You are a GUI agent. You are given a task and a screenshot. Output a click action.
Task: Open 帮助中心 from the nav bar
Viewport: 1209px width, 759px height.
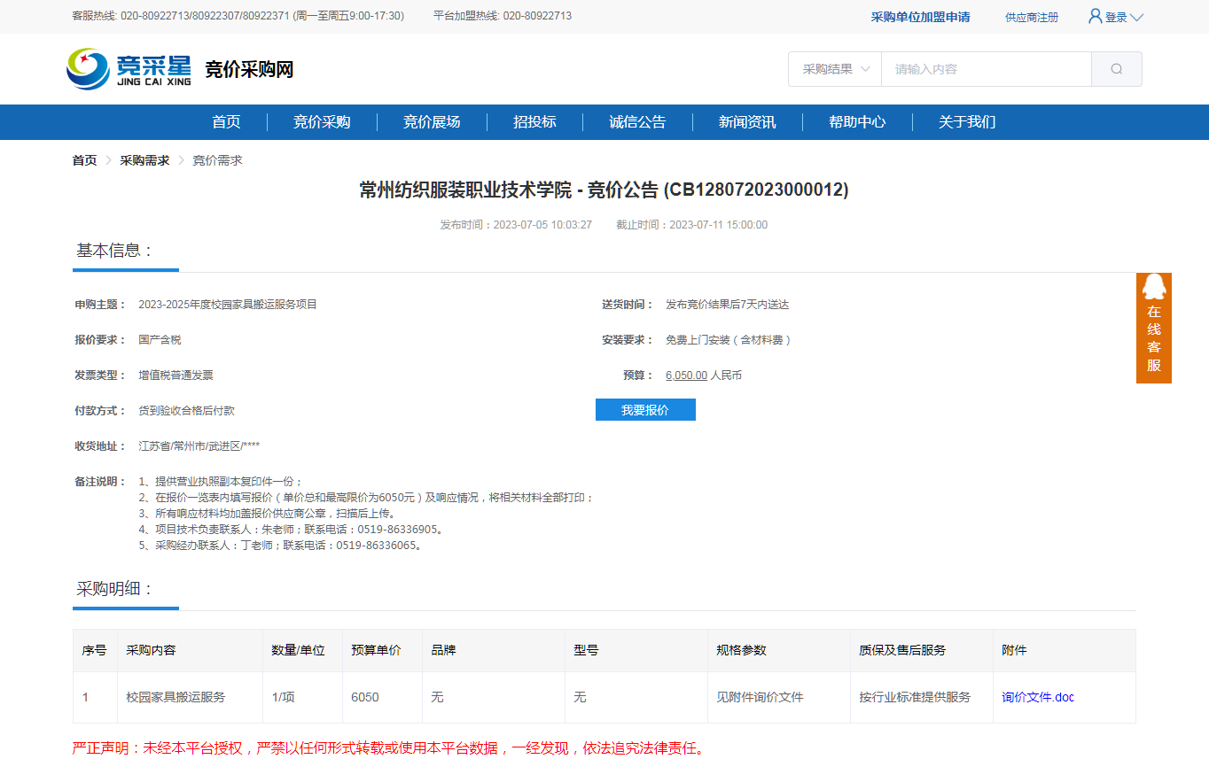[x=857, y=122]
